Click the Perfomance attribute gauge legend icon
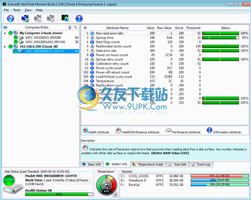251x200 pixels. coord(169,130)
